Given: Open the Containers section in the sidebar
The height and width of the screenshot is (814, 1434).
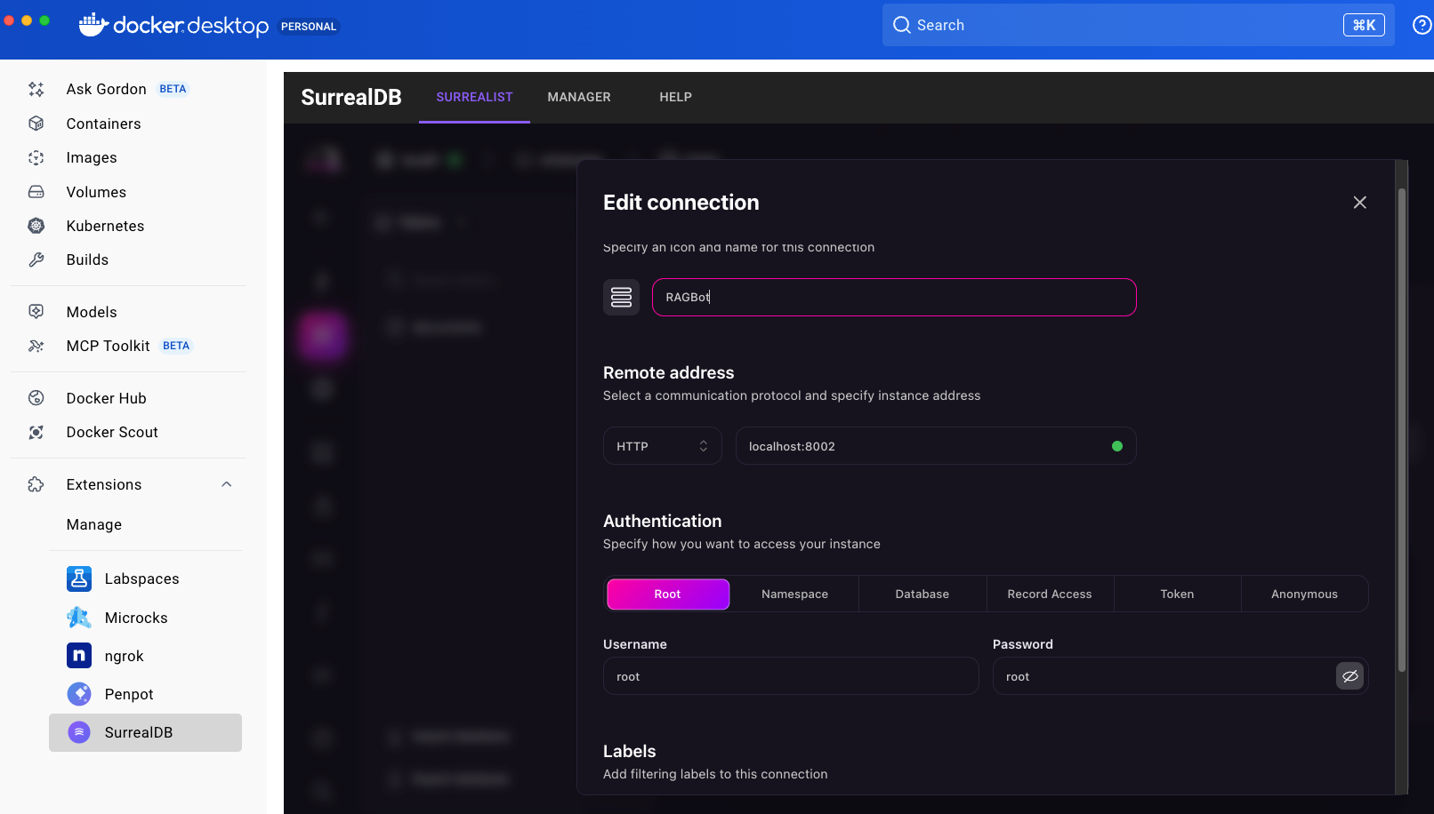Looking at the screenshot, I should [103, 124].
